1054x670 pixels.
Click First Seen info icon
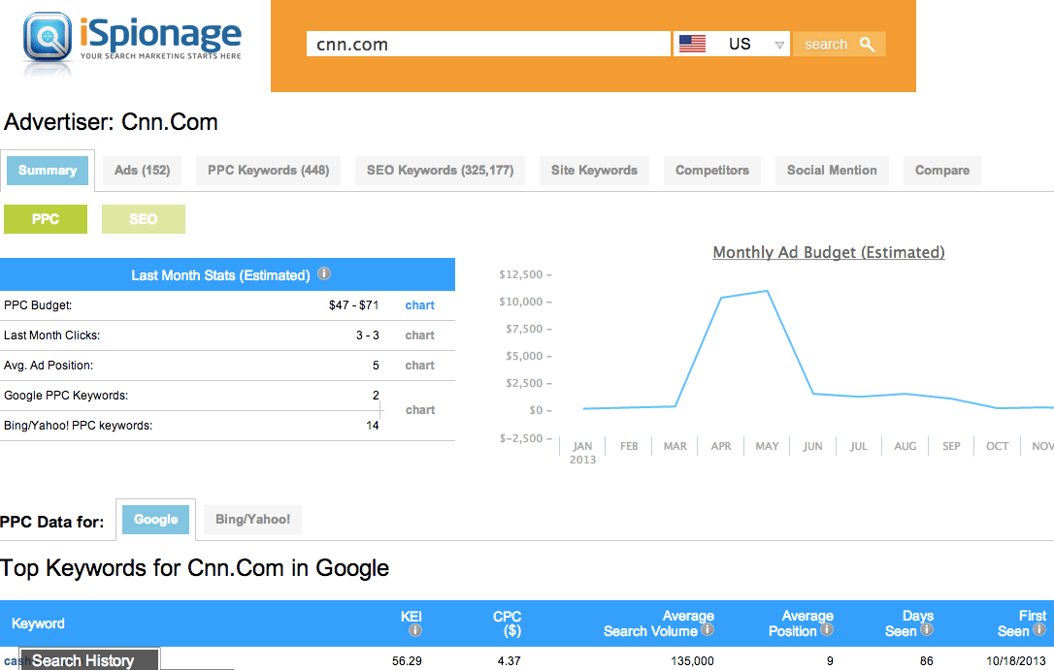point(1038,630)
